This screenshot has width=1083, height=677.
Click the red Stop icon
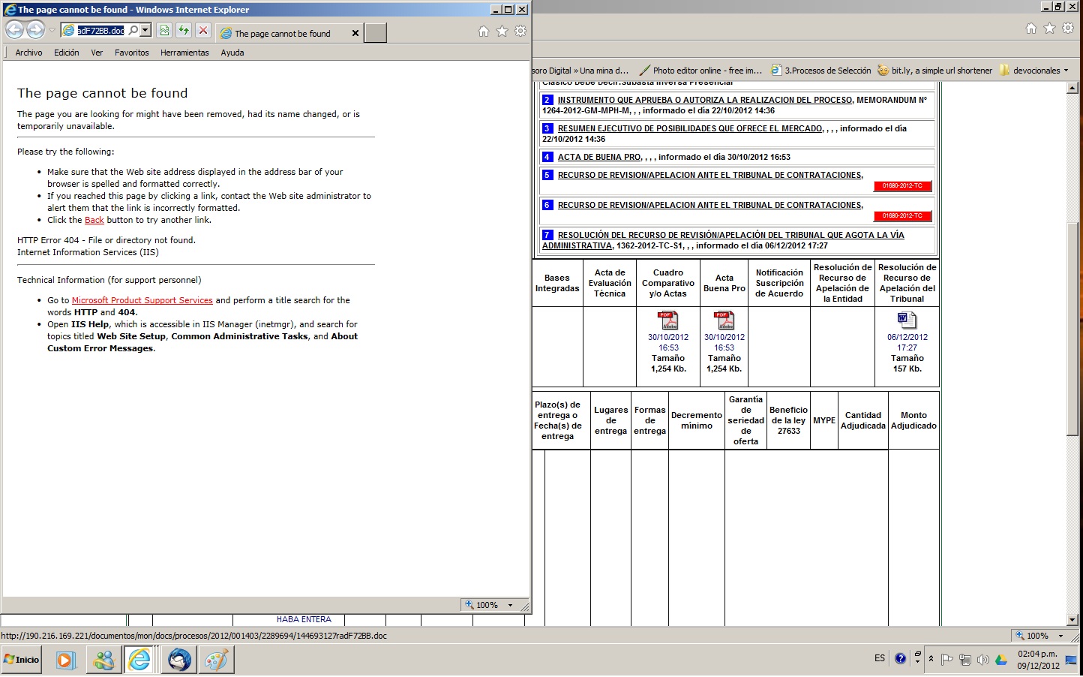(x=203, y=31)
